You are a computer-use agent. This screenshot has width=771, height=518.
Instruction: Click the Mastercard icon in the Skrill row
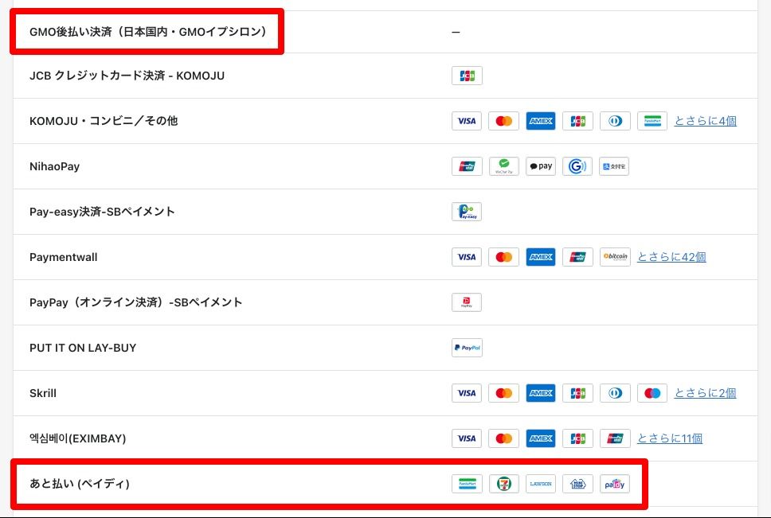click(x=503, y=393)
